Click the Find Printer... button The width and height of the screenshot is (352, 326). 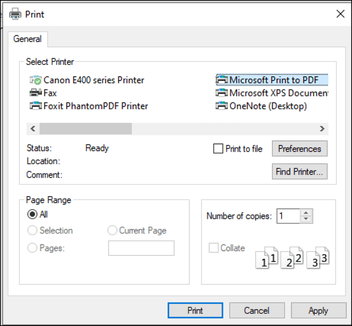[x=300, y=171]
